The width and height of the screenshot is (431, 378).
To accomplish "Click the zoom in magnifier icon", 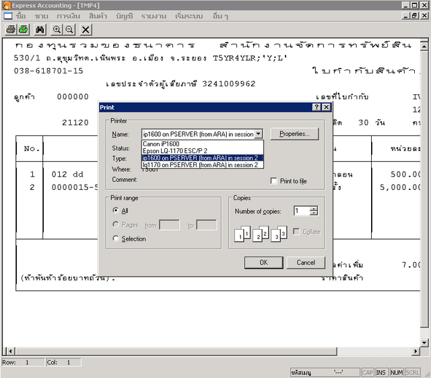I will tap(57, 30).
